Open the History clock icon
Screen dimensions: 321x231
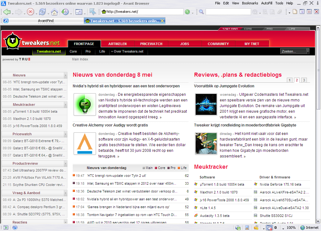coord(65,12)
